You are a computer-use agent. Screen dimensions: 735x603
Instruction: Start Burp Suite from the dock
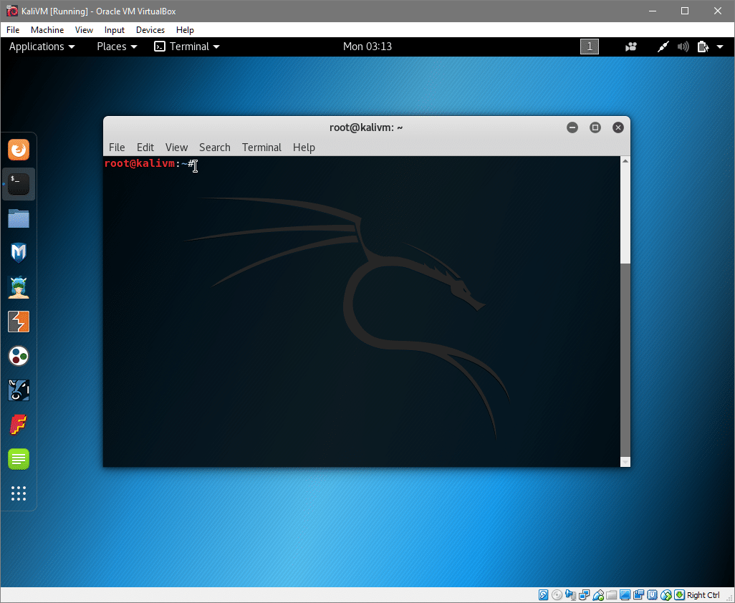[x=19, y=322]
